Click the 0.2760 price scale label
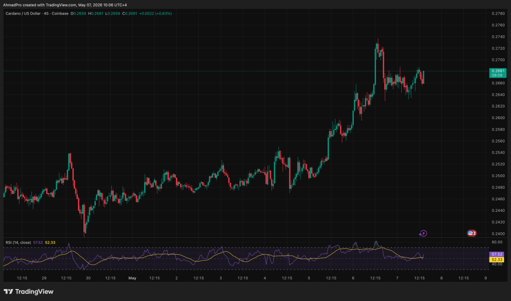 498,25
